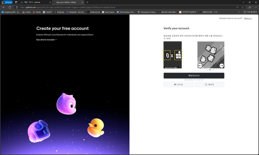Click the read aloud icon in address bar
Screen dimensions: 259x155
pos(237,7)
